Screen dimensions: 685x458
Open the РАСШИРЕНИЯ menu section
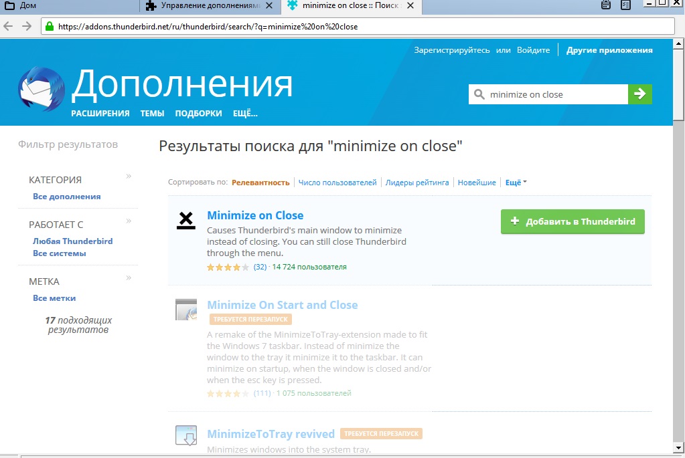tap(100, 114)
